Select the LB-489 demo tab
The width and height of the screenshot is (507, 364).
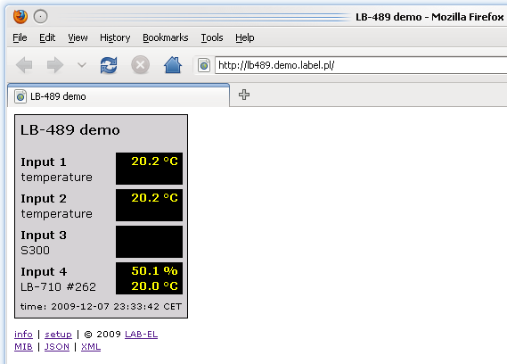point(119,96)
